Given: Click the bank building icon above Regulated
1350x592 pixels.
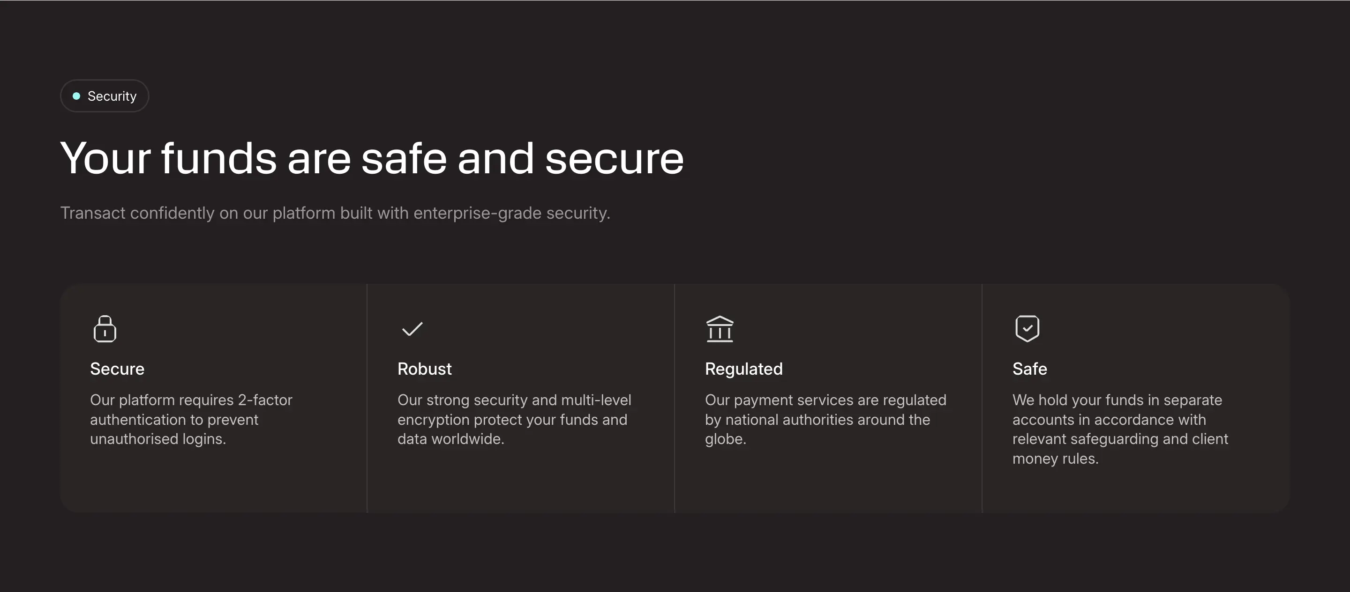Looking at the screenshot, I should click(x=720, y=329).
